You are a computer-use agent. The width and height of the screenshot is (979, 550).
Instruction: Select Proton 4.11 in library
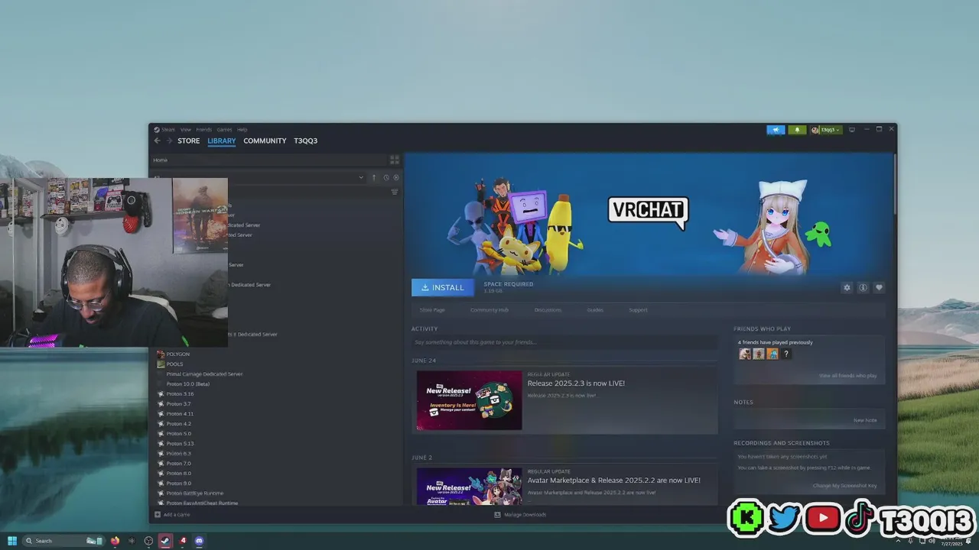click(x=180, y=414)
